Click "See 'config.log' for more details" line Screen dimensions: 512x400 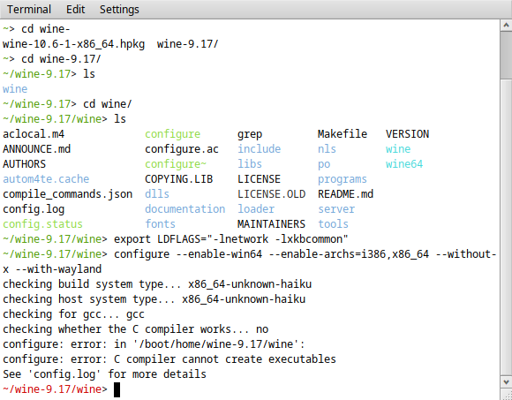point(104,374)
